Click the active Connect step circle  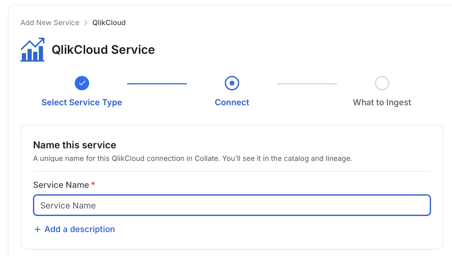pos(232,83)
